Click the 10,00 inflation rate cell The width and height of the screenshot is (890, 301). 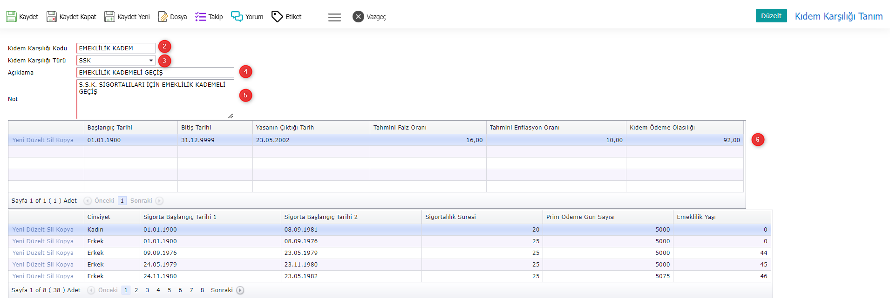click(556, 140)
